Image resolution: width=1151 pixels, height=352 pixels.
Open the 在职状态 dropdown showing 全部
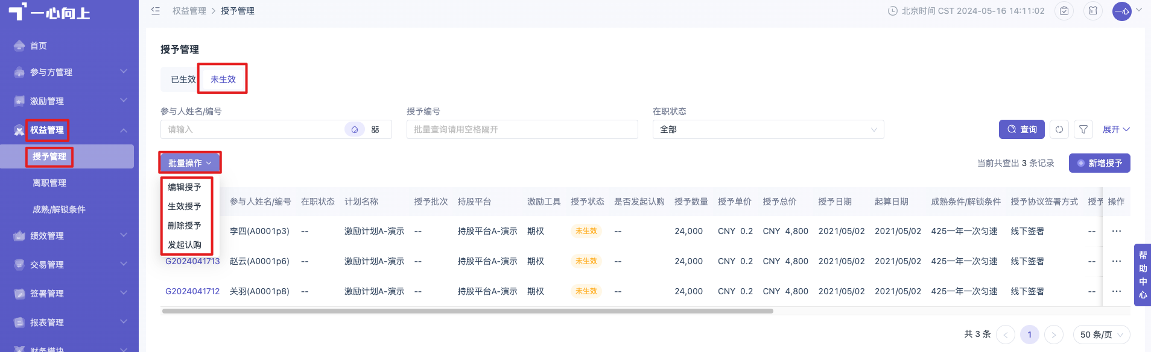(768, 129)
